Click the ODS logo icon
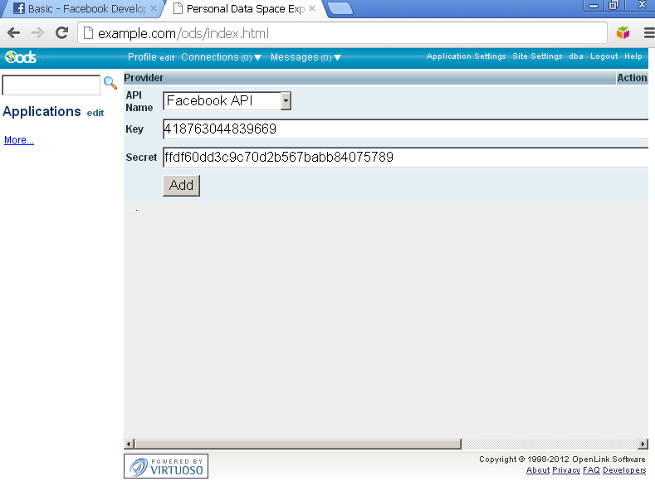The image size is (655, 486). click(21, 56)
